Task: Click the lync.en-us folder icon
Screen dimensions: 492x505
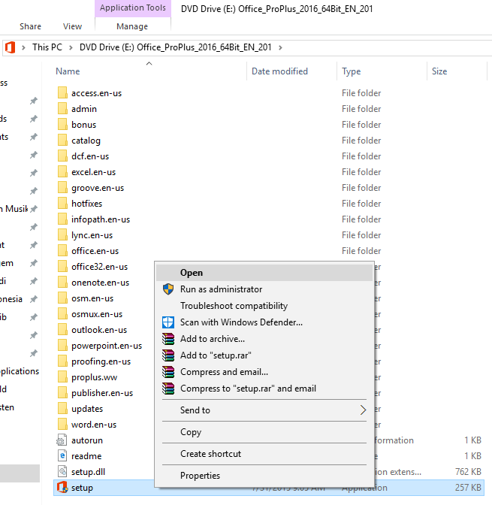Action: point(62,234)
